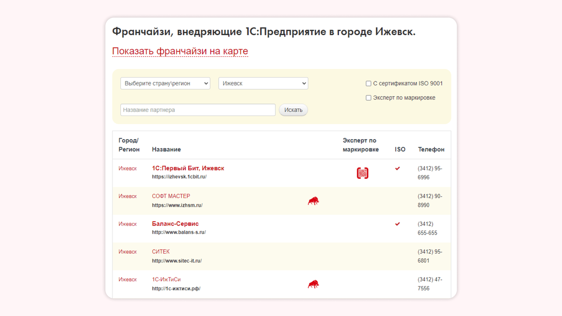The width and height of the screenshot is (562, 316).
Task: Click the ISO checkmark for 1С:Первый Бит
Action: pos(398,168)
